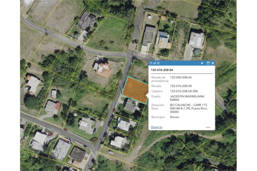Click the "Zoom to" link
This screenshot has width=257, height=171.
tap(156, 127)
